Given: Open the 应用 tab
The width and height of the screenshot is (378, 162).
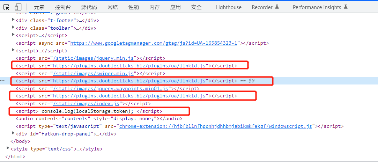Looking at the screenshot, I should (x=175, y=7).
